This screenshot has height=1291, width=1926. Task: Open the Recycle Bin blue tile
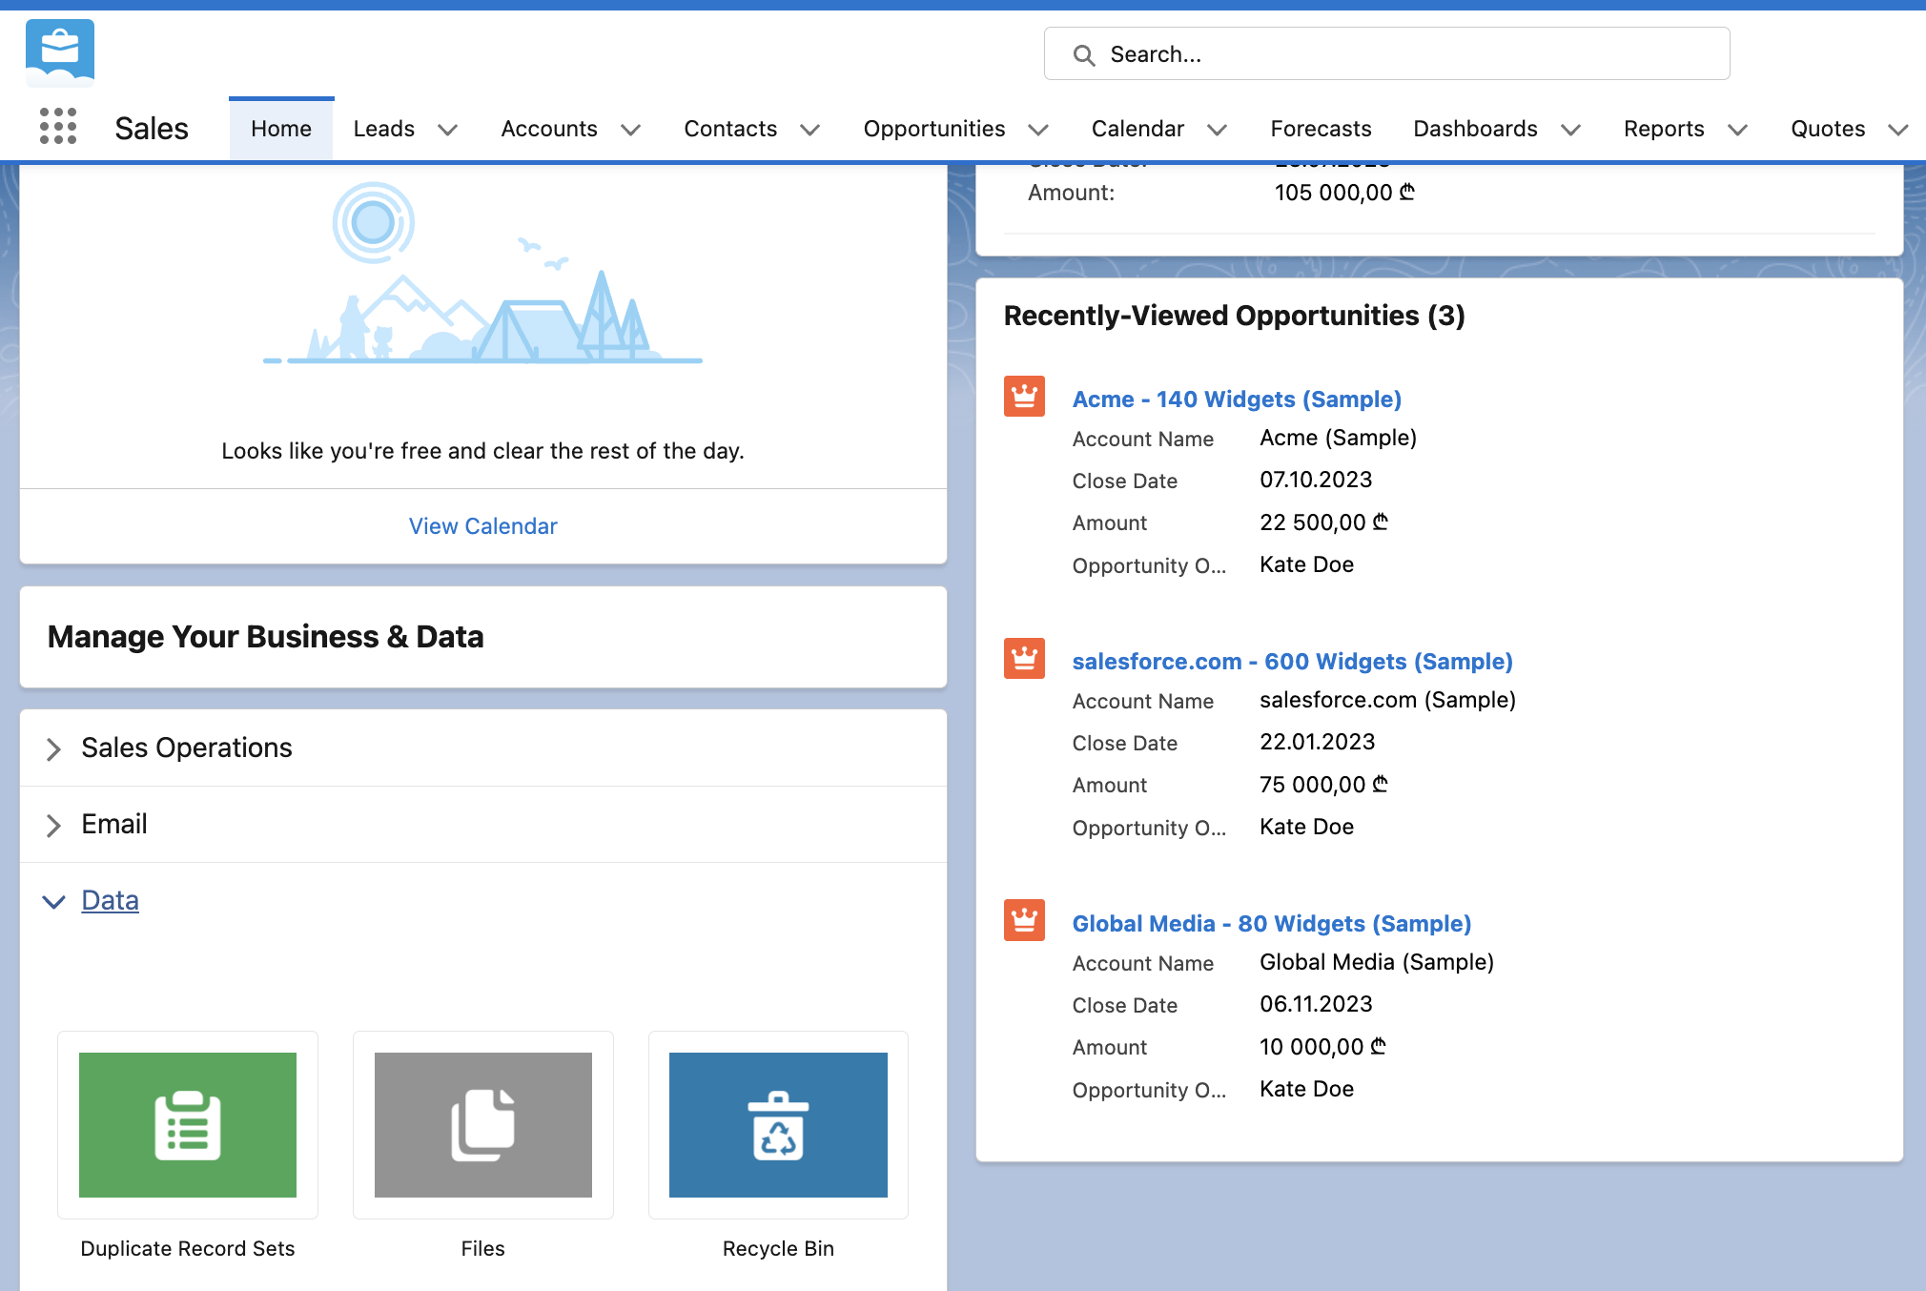pos(778,1125)
